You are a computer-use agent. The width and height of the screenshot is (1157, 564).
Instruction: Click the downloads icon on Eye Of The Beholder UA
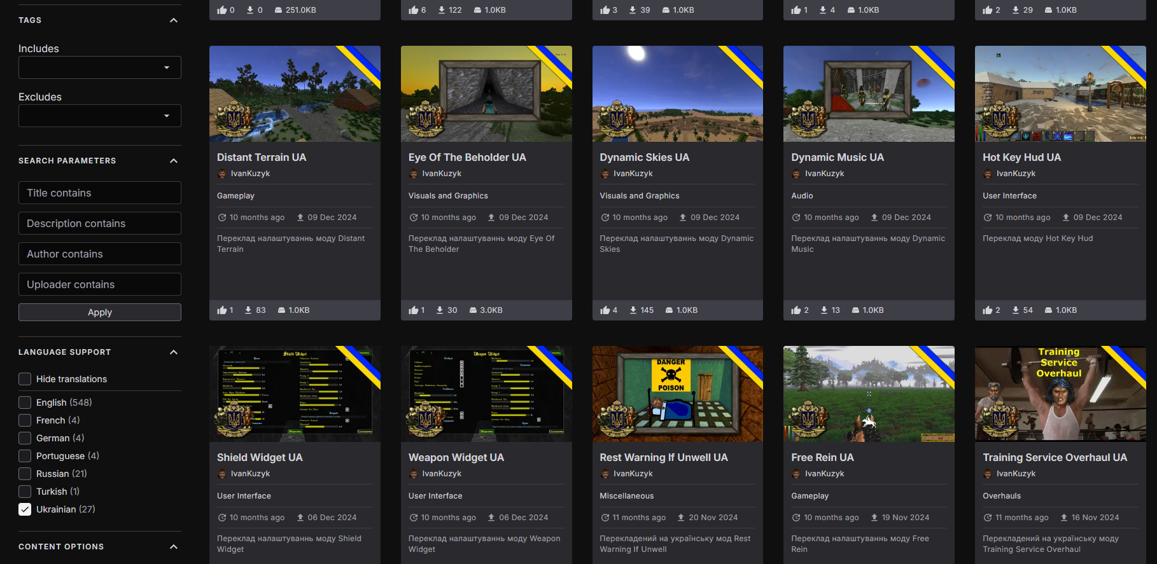click(440, 310)
